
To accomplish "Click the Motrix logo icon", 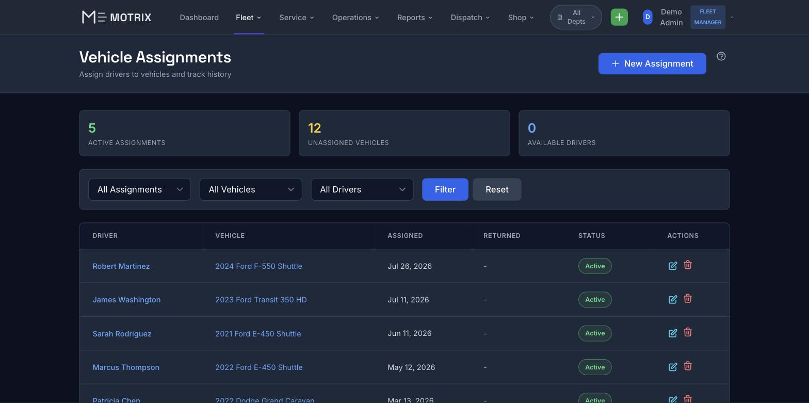I will click(x=94, y=17).
